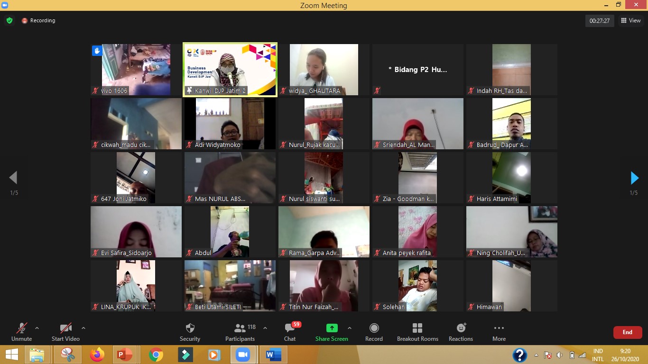This screenshot has height=364, width=648.
Task: Click the green Share Screen icon
Action: [x=332, y=328]
